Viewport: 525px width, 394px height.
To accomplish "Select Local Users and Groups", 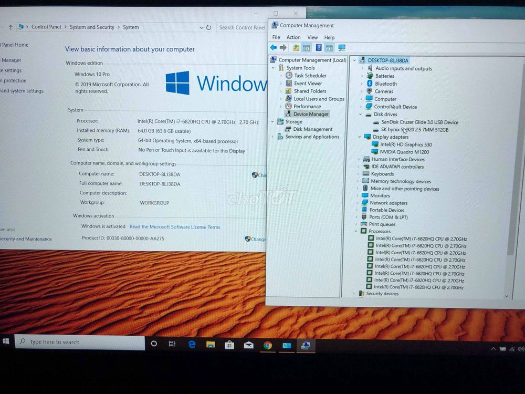I will [319, 99].
